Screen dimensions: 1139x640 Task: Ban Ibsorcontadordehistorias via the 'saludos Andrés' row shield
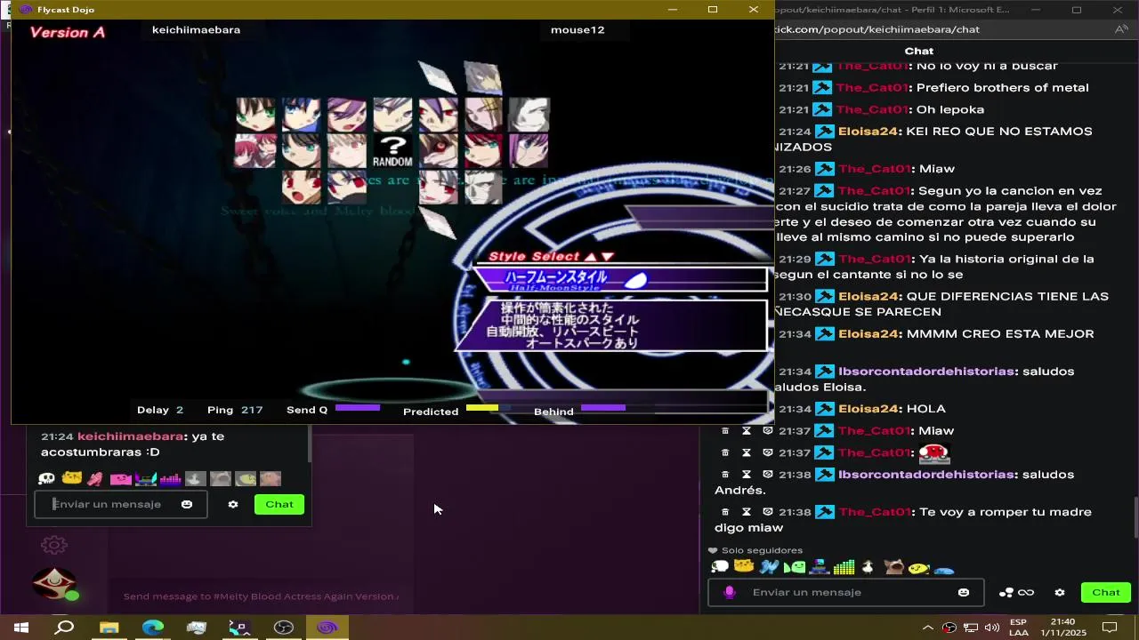pyautogui.click(x=768, y=475)
